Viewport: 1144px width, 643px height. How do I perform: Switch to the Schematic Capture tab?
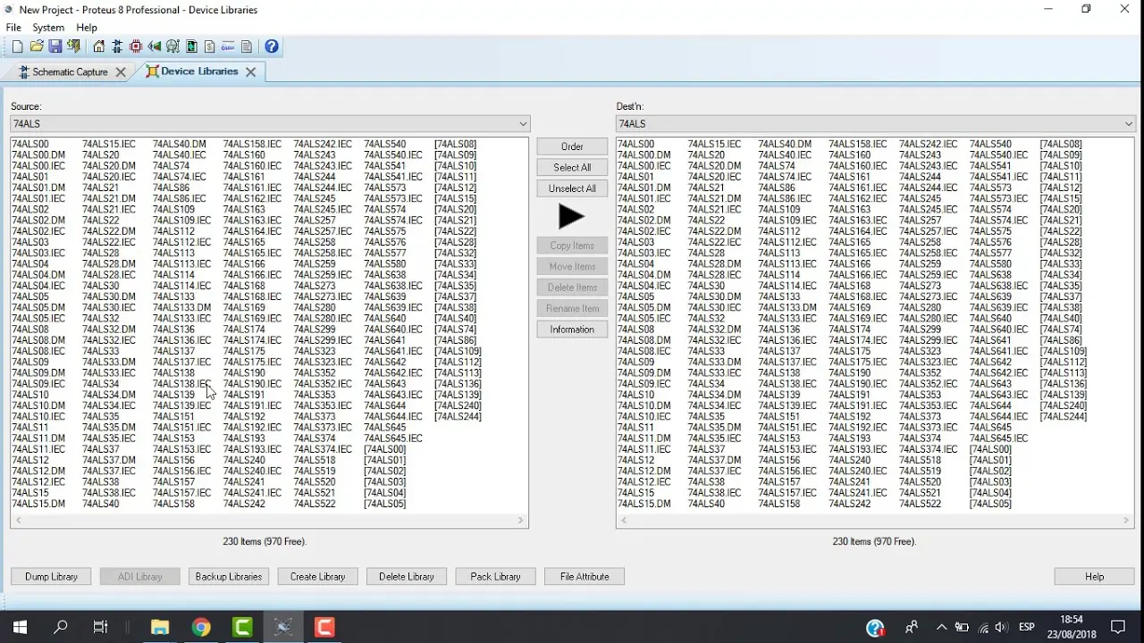tap(70, 71)
